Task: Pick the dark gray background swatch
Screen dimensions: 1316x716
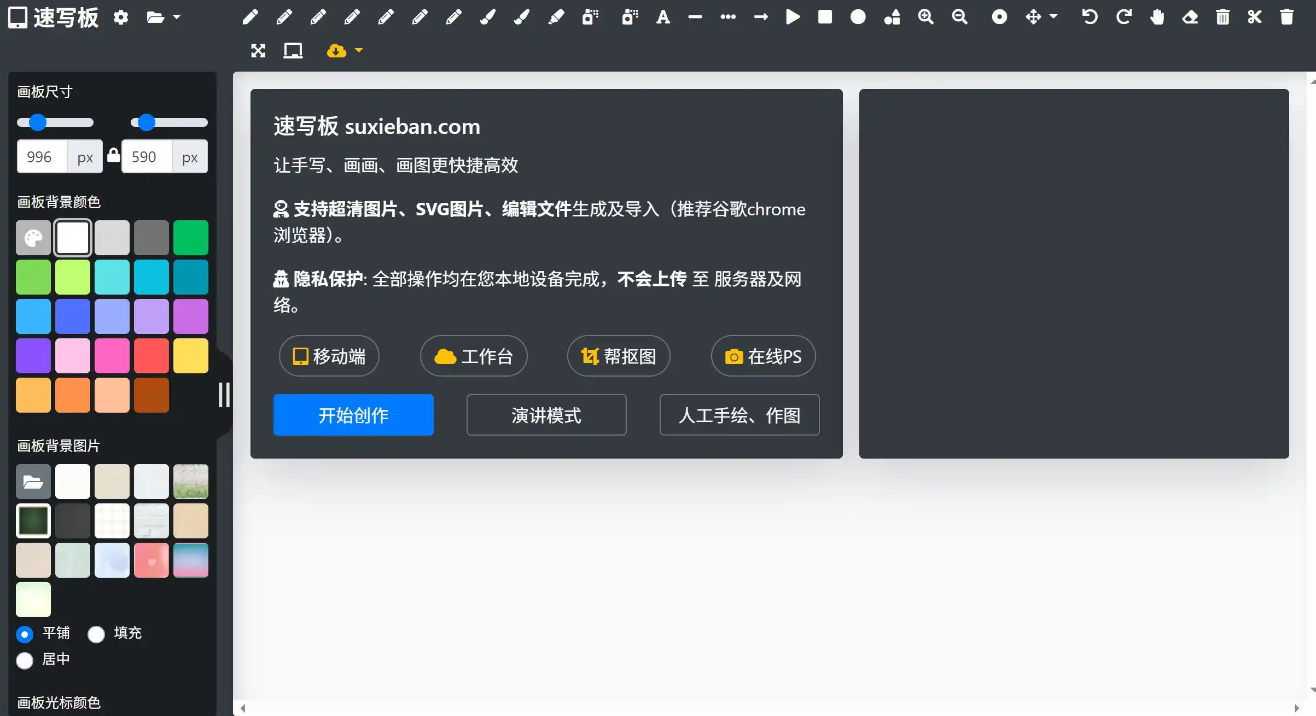Action: [x=152, y=238]
